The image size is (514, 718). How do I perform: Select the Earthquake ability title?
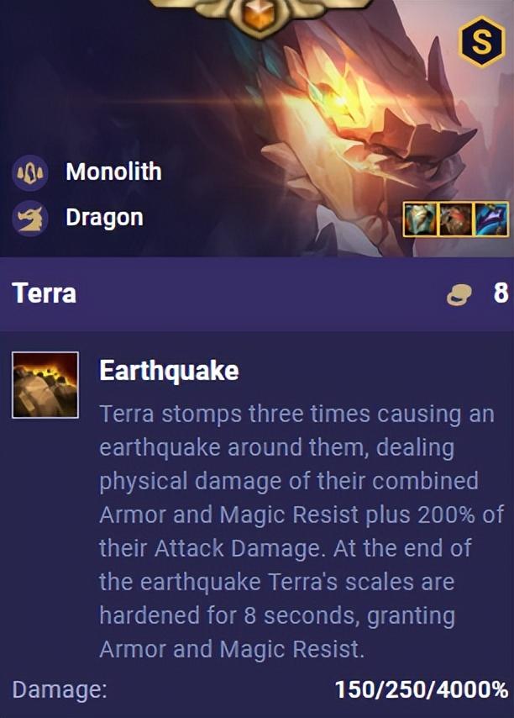pos(169,371)
